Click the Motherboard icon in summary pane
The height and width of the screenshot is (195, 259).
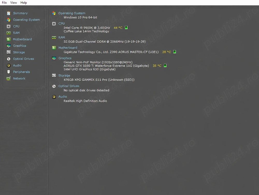(x=54, y=48)
